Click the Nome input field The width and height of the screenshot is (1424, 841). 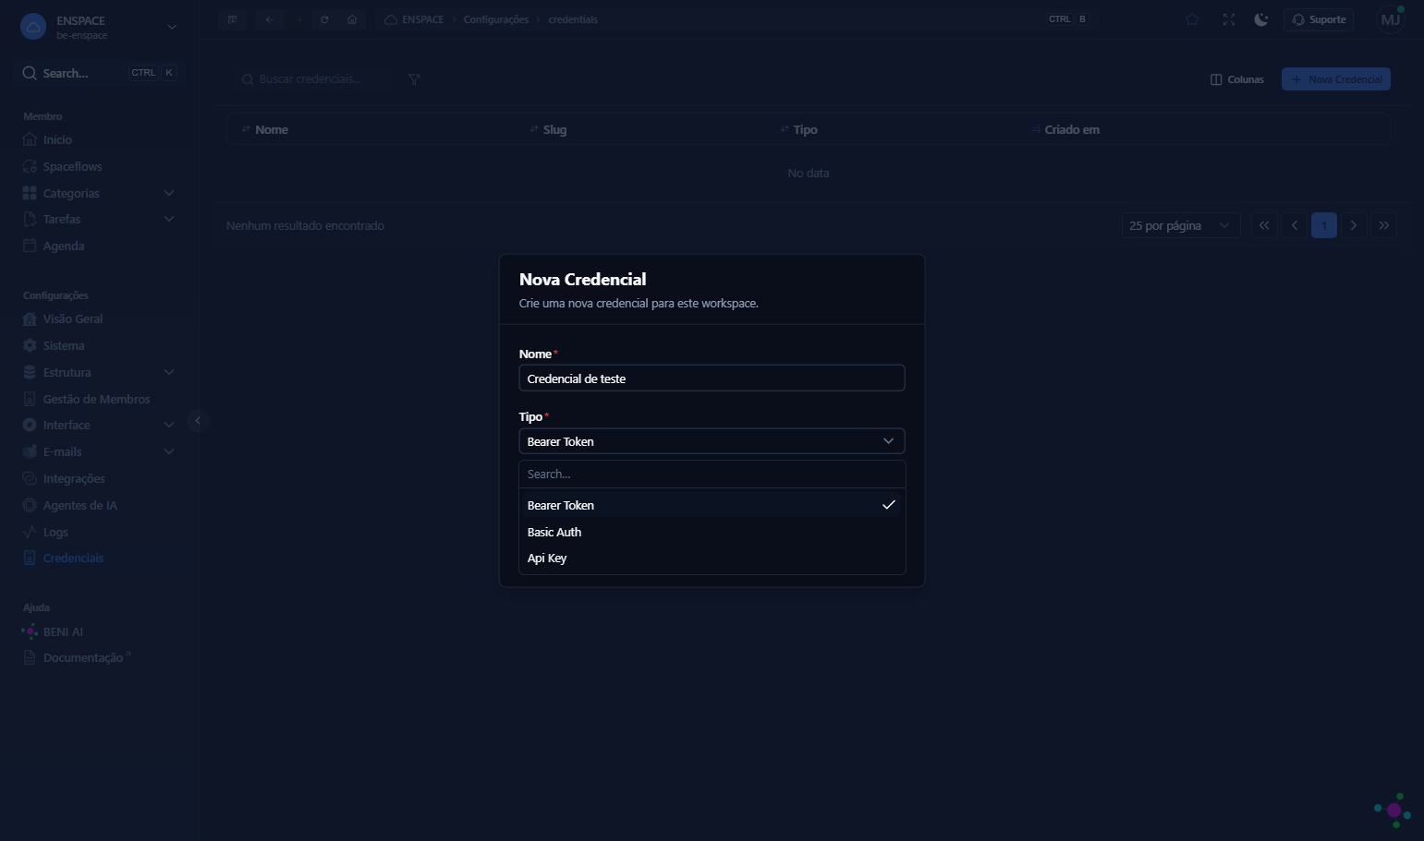(x=712, y=378)
